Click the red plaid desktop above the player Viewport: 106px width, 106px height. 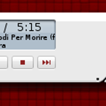click(53, 6)
